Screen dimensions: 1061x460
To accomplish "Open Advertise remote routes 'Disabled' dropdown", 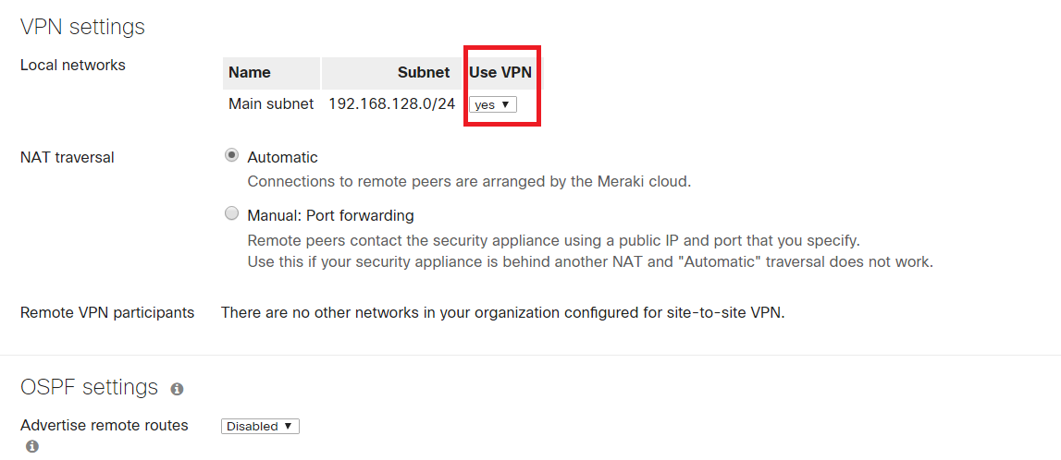I will (260, 426).
